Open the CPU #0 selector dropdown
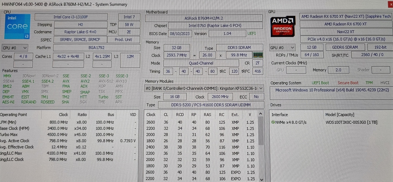 pyautogui.click(x=15, y=48)
